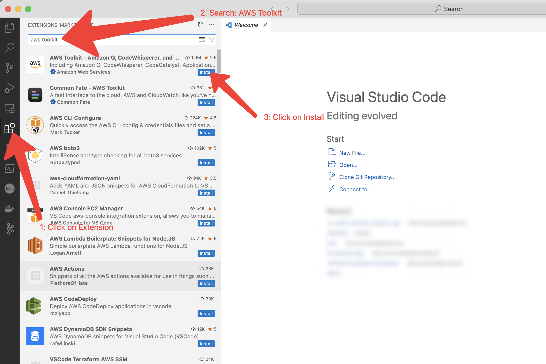The height and width of the screenshot is (364, 546).
Task: Install AWS CLI Configure extension
Action: pos(206,132)
